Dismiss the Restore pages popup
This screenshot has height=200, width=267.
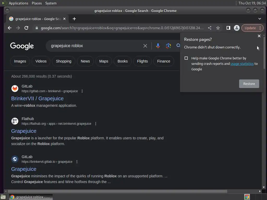(259, 36)
